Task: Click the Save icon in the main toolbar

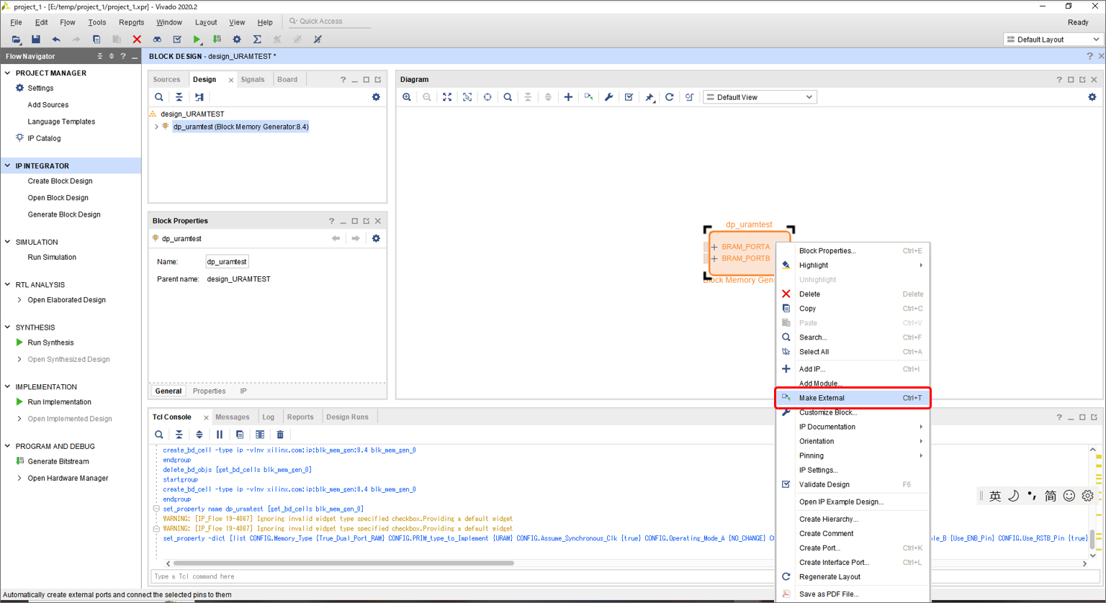Action: tap(35, 40)
